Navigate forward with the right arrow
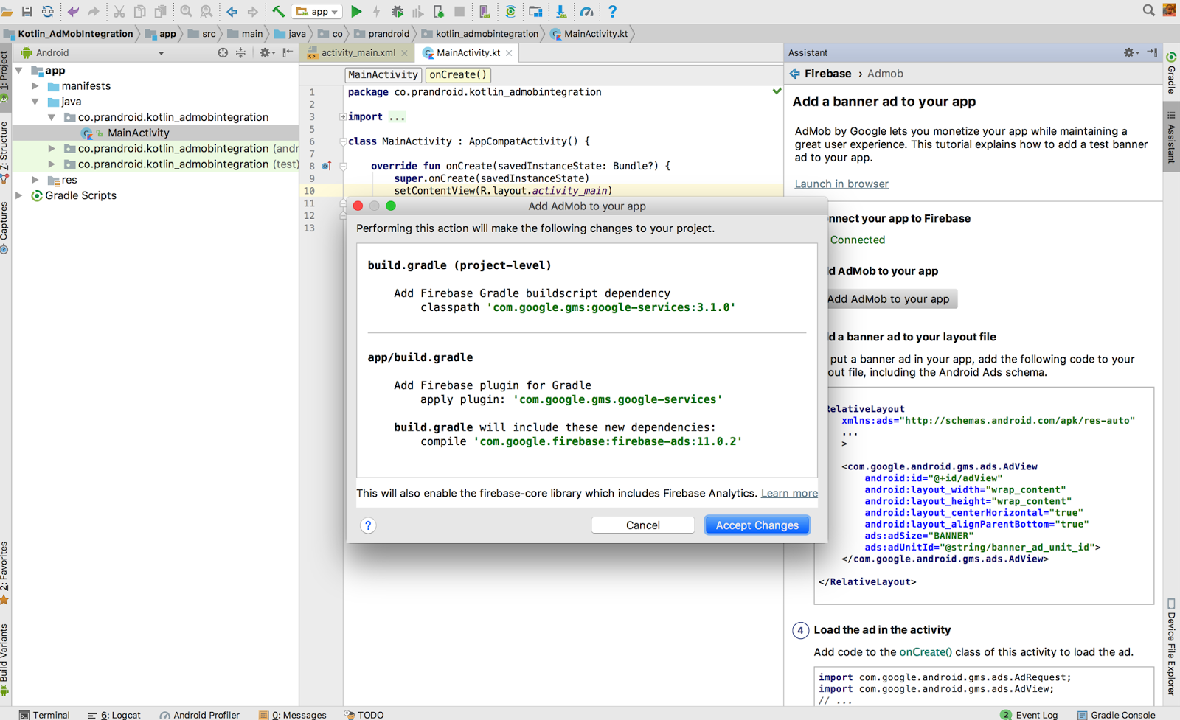 click(x=252, y=11)
